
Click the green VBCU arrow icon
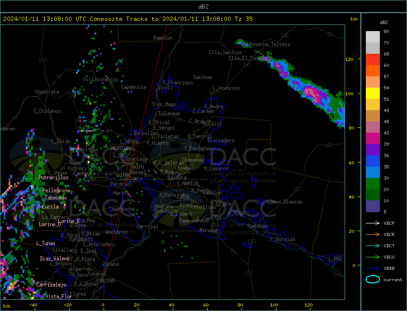(x=373, y=257)
